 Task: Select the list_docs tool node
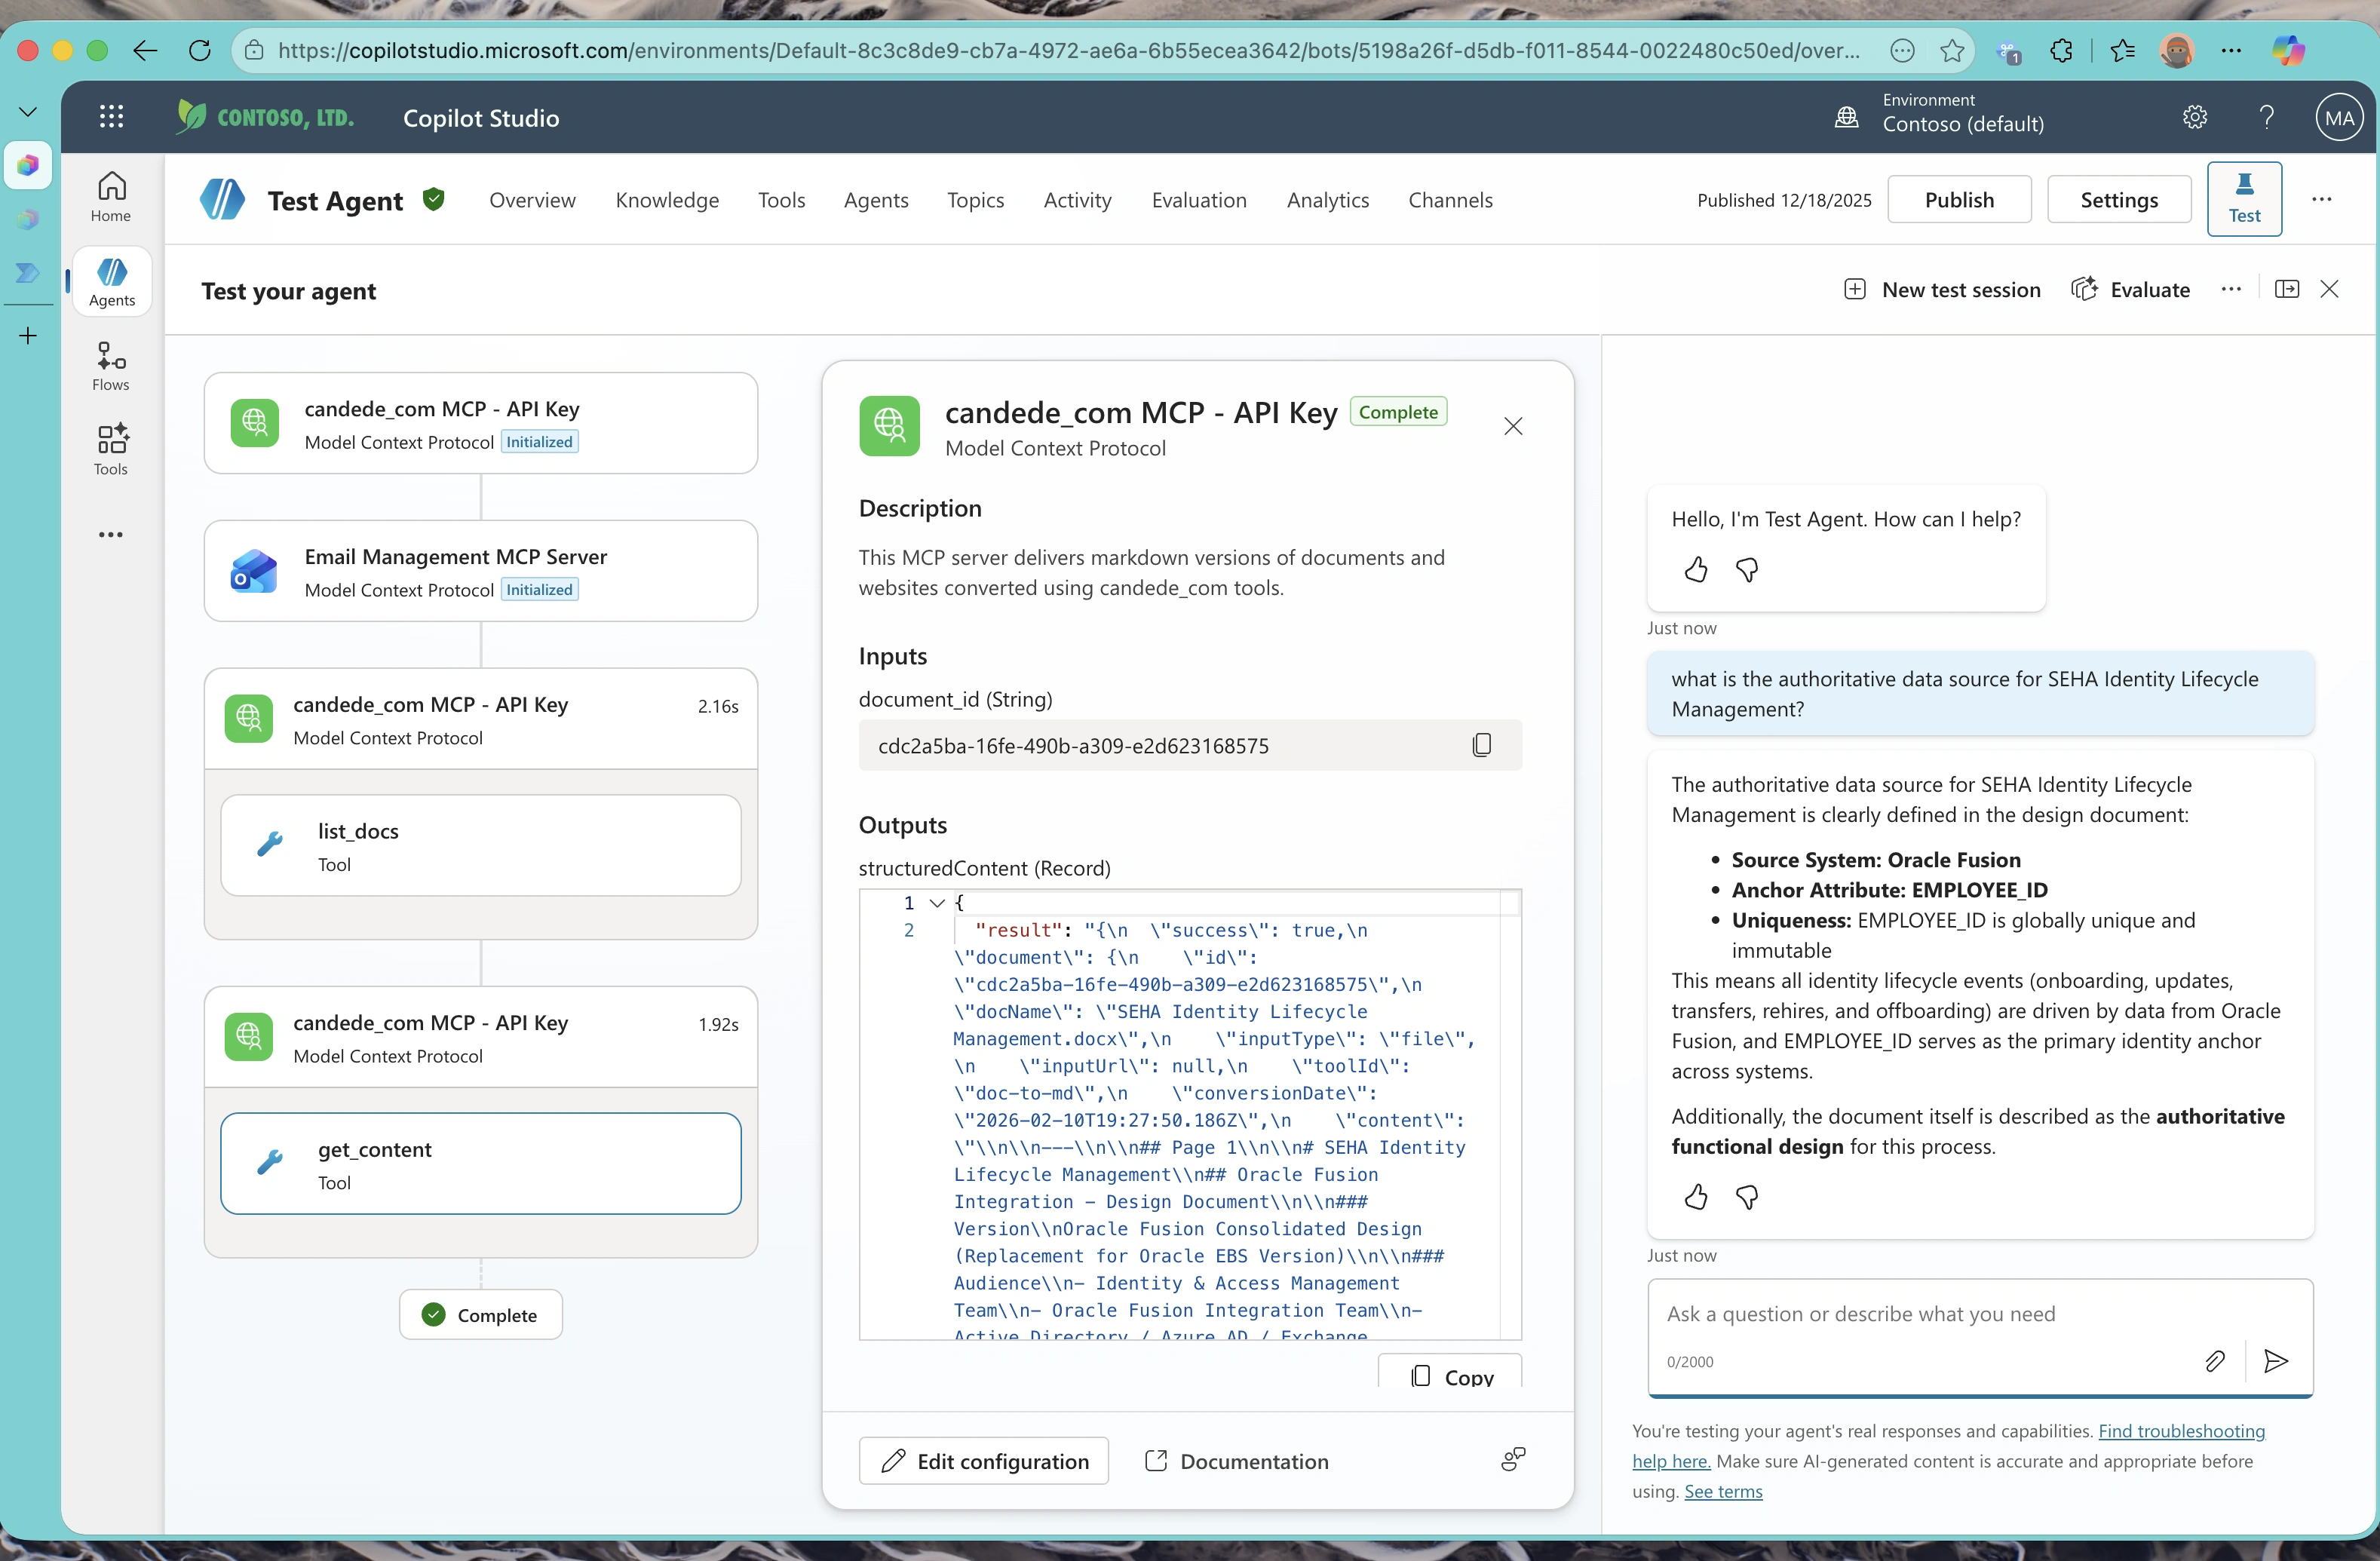(x=480, y=846)
